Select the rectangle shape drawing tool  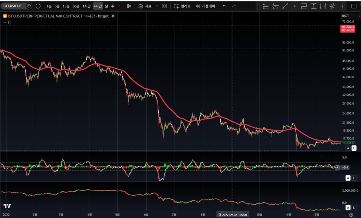354,6
